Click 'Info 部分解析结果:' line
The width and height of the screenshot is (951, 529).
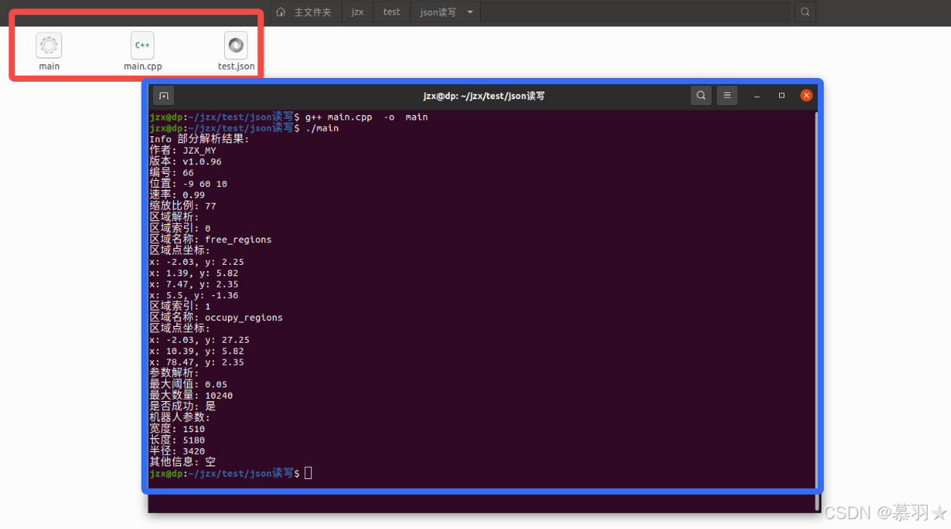click(x=199, y=139)
